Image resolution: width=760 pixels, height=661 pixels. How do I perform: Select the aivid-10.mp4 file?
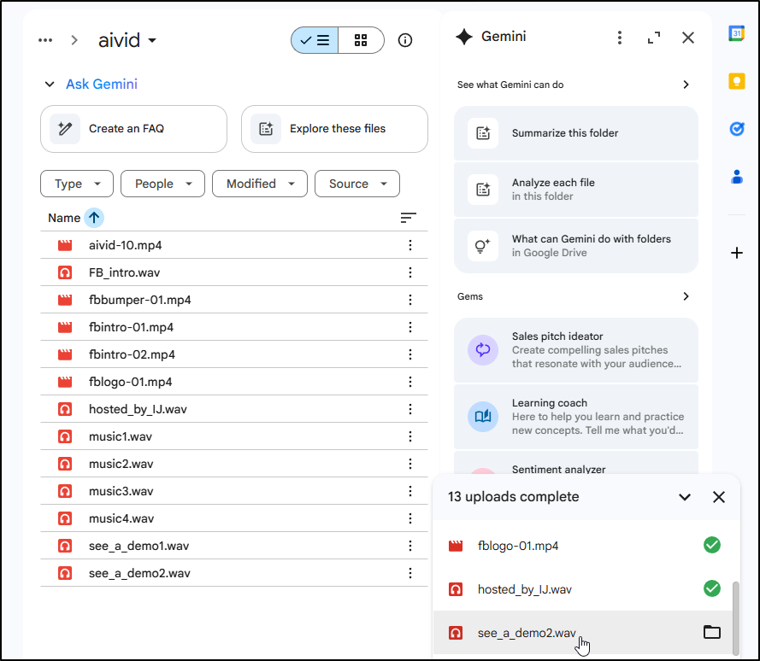pyautogui.click(x=234, y=245)
